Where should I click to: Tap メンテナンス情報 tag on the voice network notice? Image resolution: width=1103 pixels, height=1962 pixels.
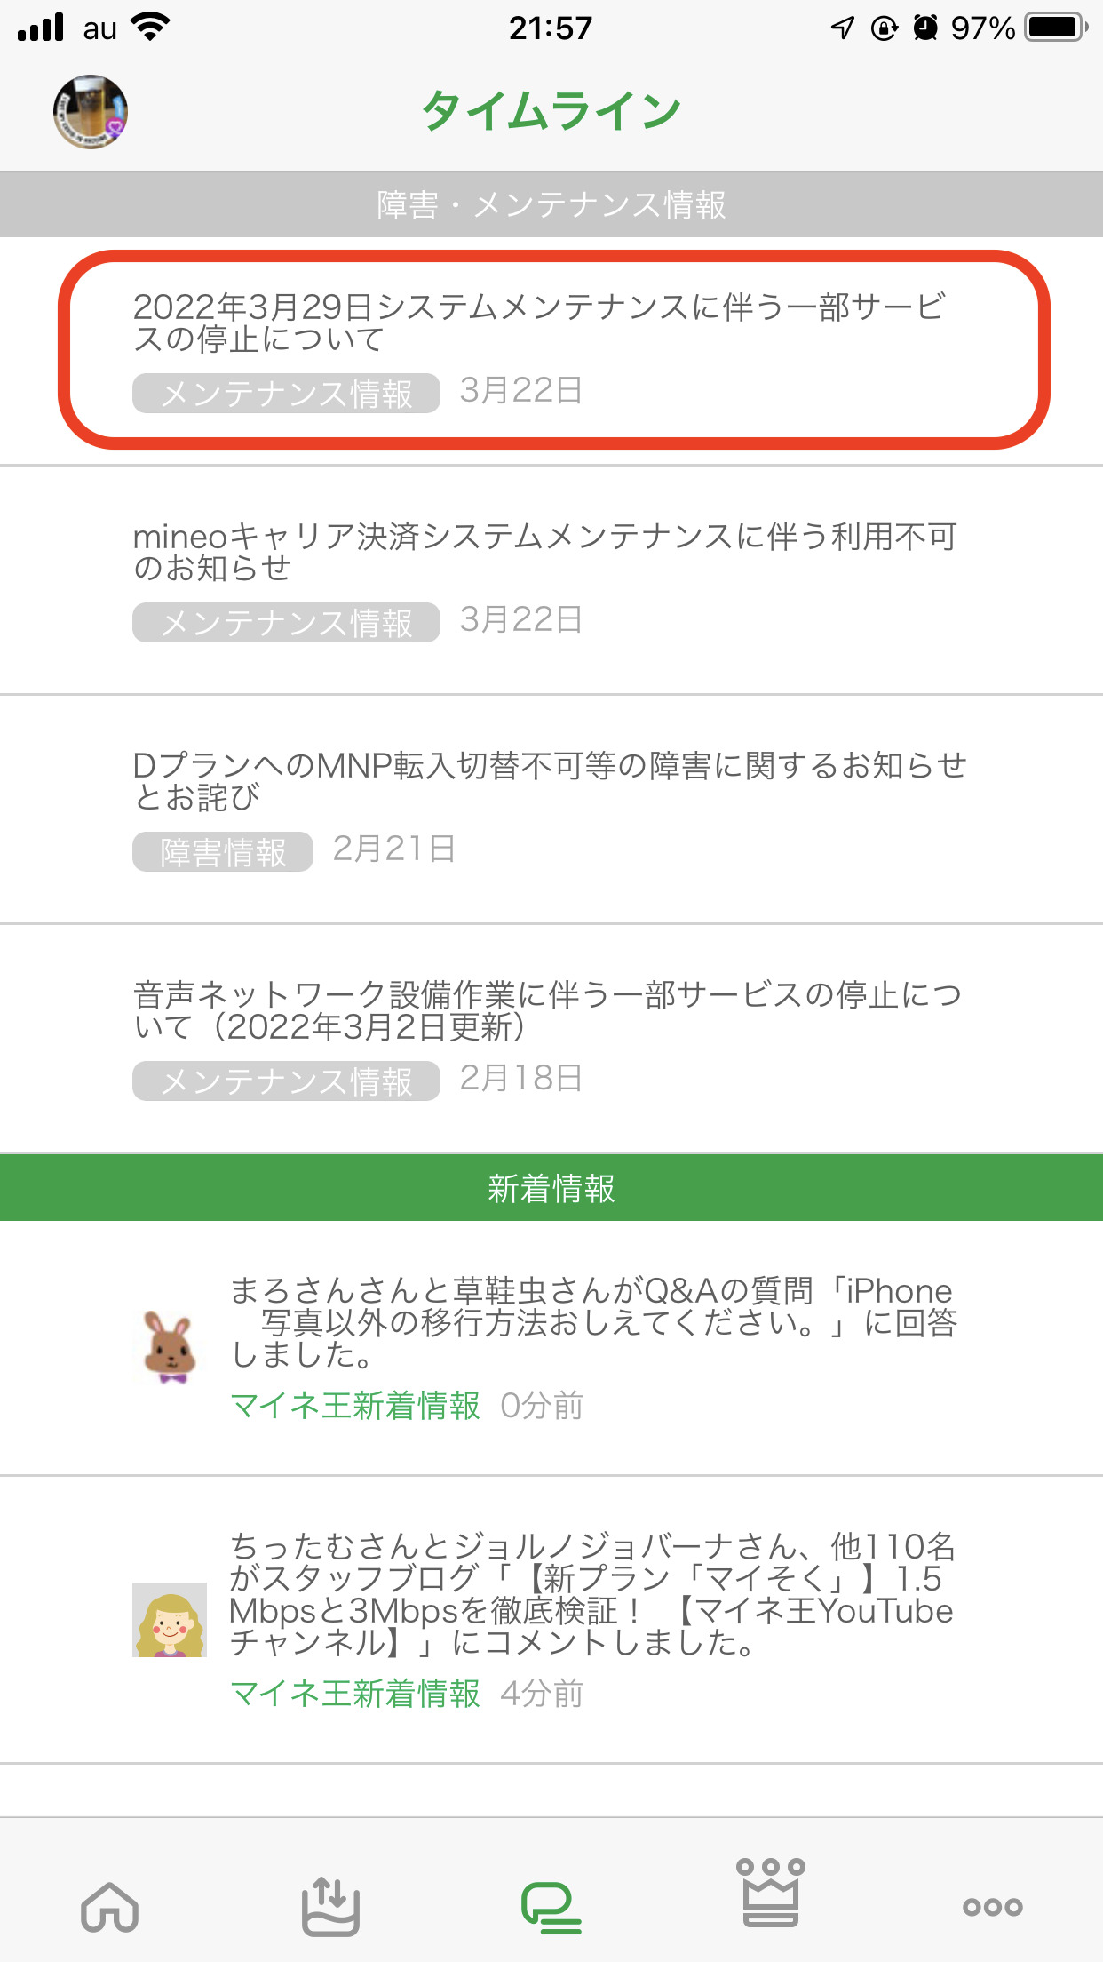tap(286, 1081)
